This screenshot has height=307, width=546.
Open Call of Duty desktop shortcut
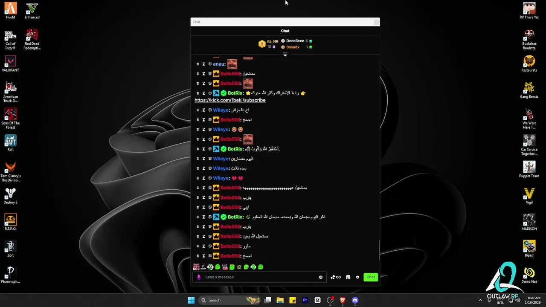tap(11, 39)
